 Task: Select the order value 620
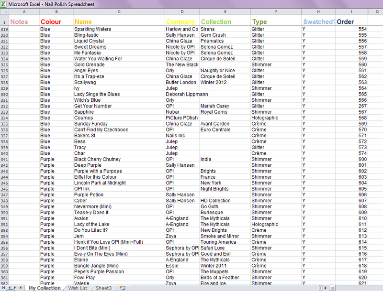351,278
